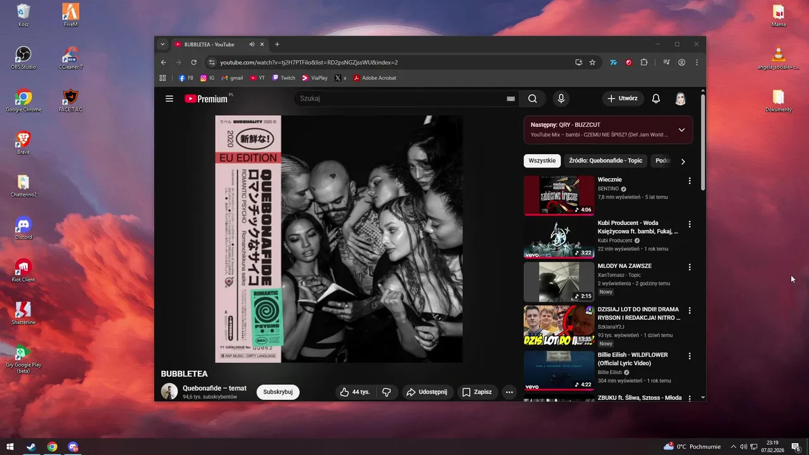The height and width of the screenshot is (455, 809).
Task: Click the Zapisz save button
Action: coord(477,392)
